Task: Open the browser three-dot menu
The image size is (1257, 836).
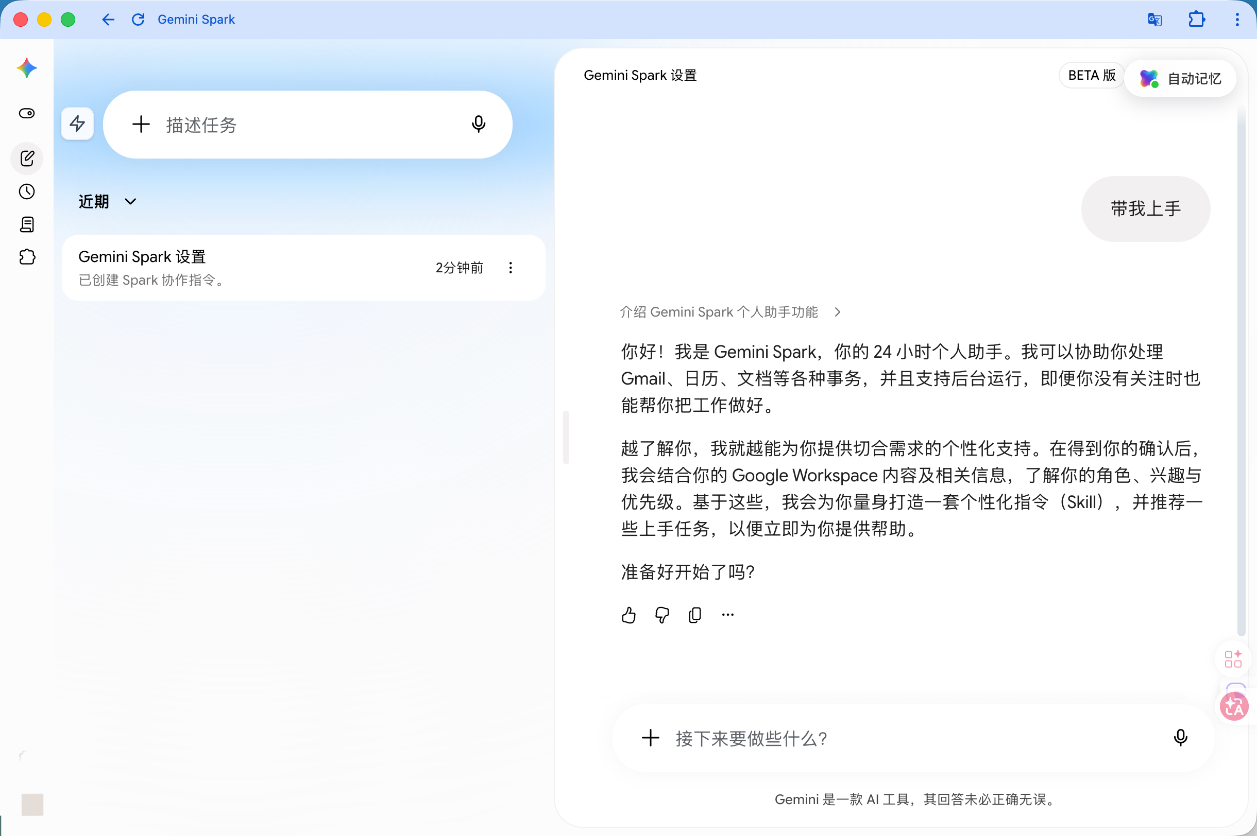Action: (1237, 20)
